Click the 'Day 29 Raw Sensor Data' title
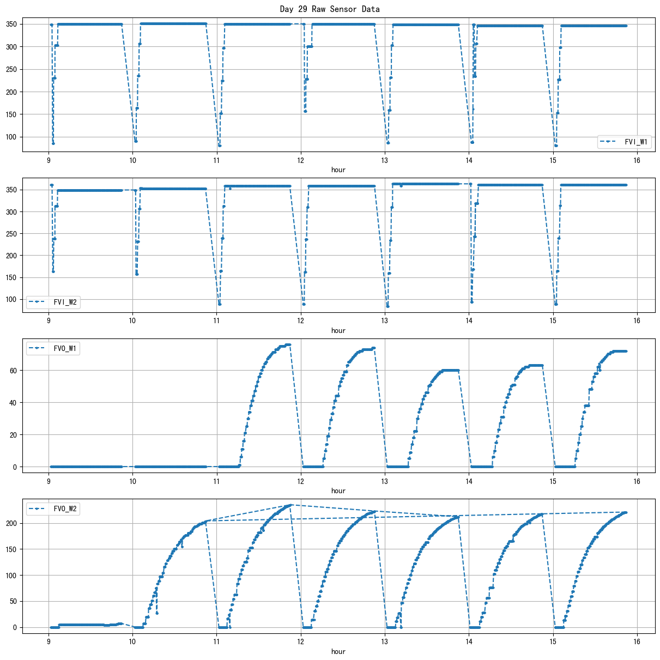This screenshot has width=660, height=660. [330, 9]
